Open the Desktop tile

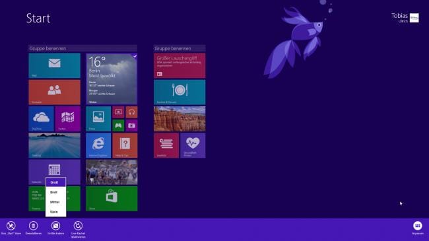54,145
